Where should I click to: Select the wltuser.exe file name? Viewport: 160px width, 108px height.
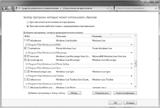(x=35, y=80)
